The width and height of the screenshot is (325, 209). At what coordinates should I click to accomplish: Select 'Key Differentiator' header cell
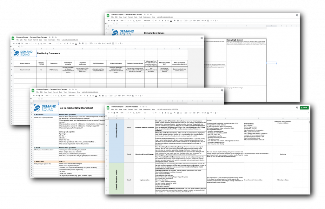point(98,63)
